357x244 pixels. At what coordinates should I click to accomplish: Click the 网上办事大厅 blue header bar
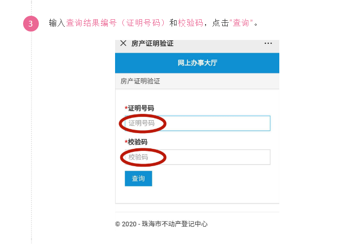pyautogui.click(x=197, y=63)
